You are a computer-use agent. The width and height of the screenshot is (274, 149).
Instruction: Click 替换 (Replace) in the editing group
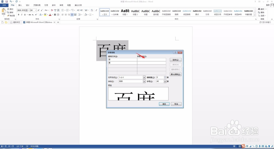click(x=261, y=12)
